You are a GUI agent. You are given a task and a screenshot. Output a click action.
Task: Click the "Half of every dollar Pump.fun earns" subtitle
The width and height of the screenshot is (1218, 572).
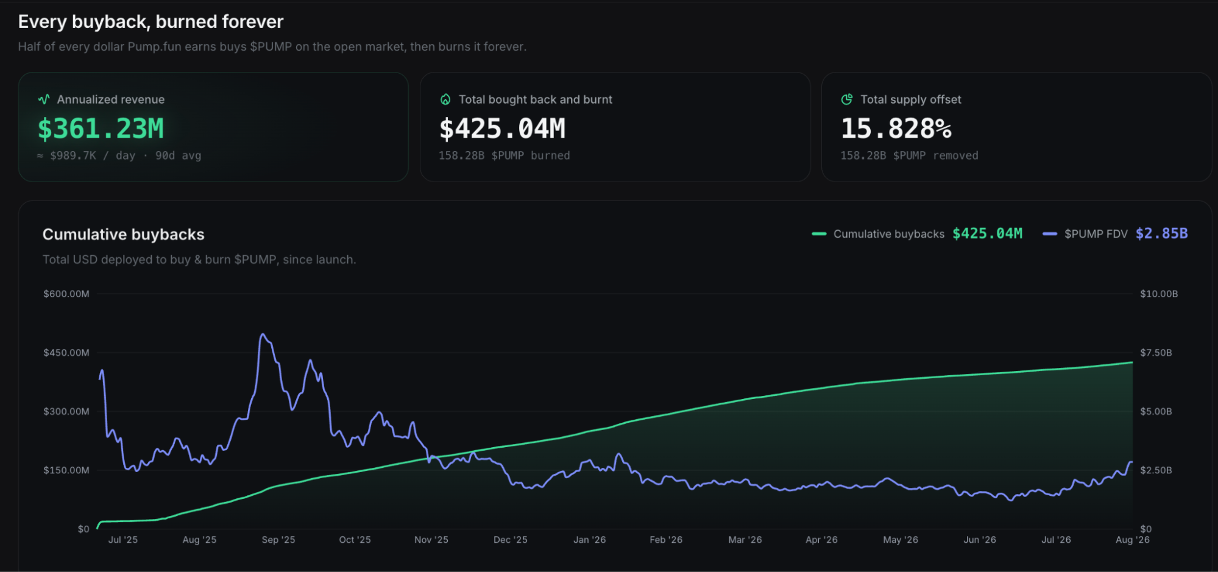[x=272, y=47]
